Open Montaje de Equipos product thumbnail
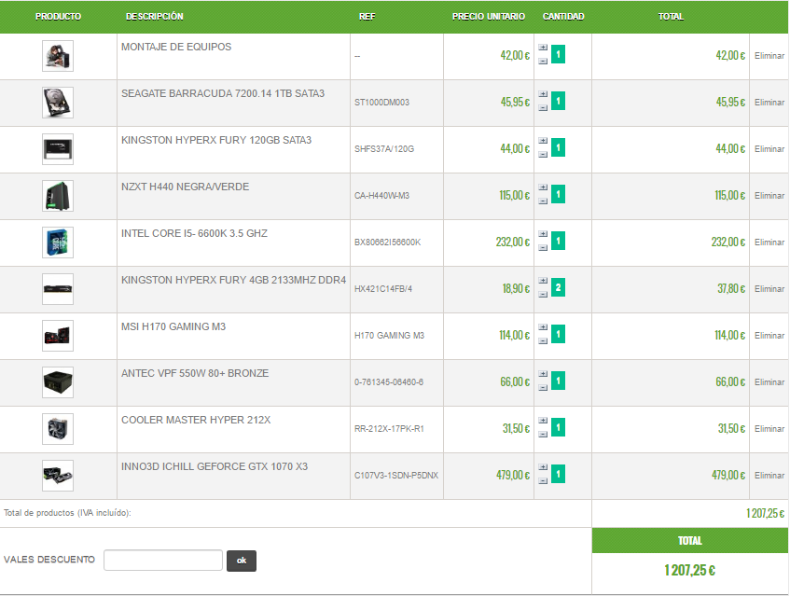790x596 pixels. click(x=58, y=56)
